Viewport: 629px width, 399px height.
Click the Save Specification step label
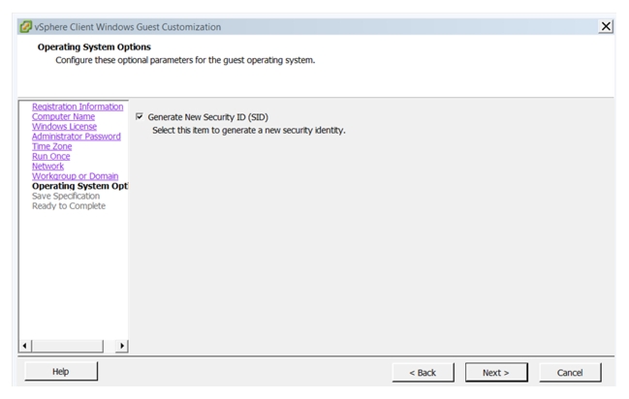[66, 196]
